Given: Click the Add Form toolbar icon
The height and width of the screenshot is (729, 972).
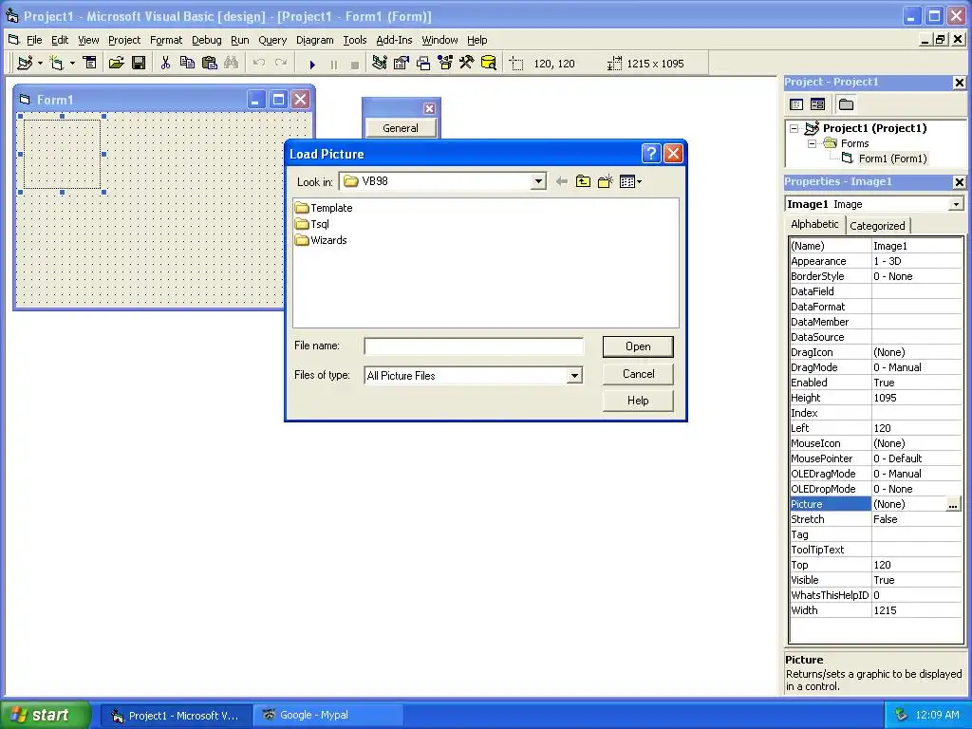Looking at the screenshot, I should pos(56,64).
